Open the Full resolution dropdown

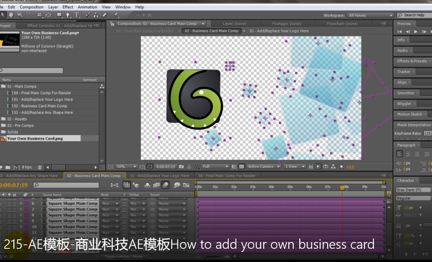(215, 166)
